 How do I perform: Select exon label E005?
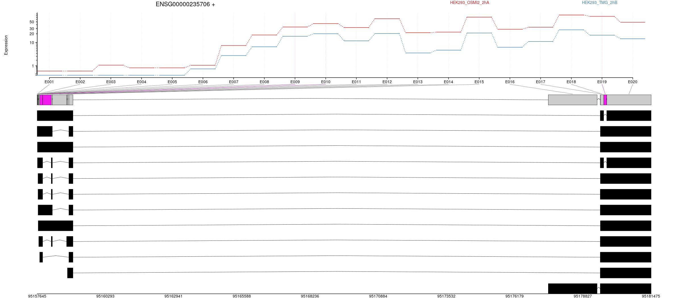(172, 82)
